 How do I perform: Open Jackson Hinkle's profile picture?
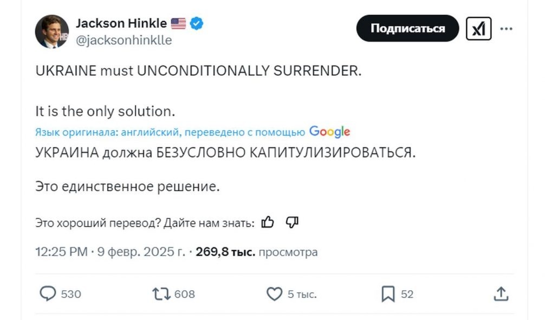(53, 31)
